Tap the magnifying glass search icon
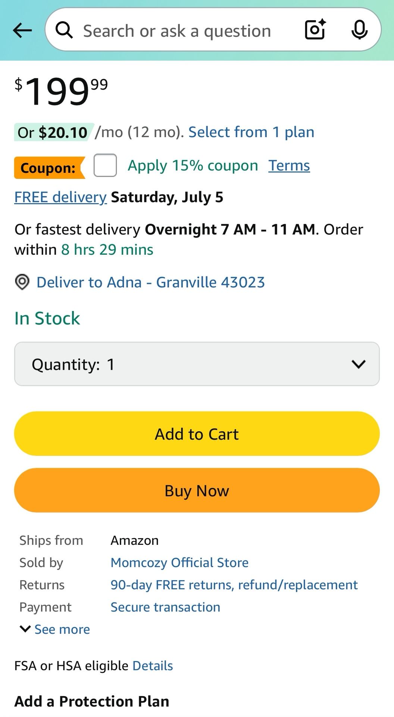 pos(64,30)
